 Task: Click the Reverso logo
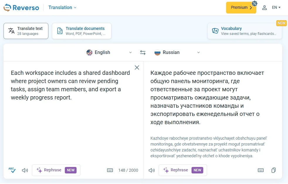coord(21,8)
